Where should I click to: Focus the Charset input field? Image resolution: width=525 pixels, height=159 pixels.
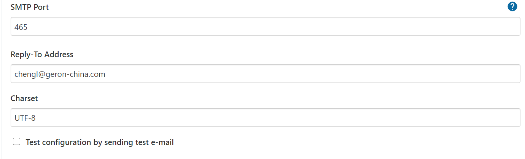pyautogui.click(x=265, y=118)
